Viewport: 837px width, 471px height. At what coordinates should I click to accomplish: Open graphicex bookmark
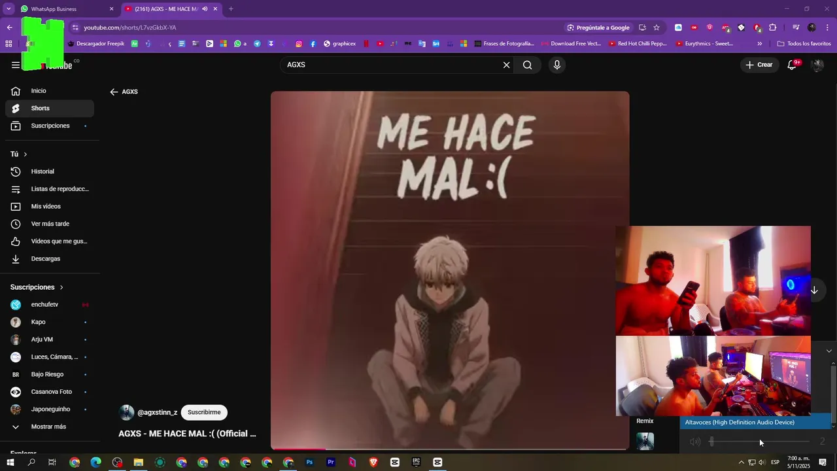339,44
